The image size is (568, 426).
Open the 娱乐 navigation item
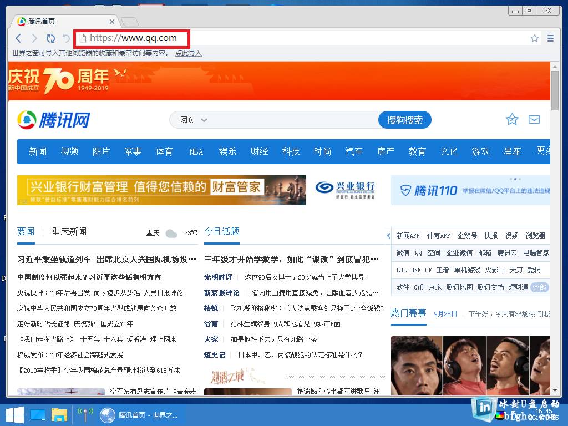227,151
